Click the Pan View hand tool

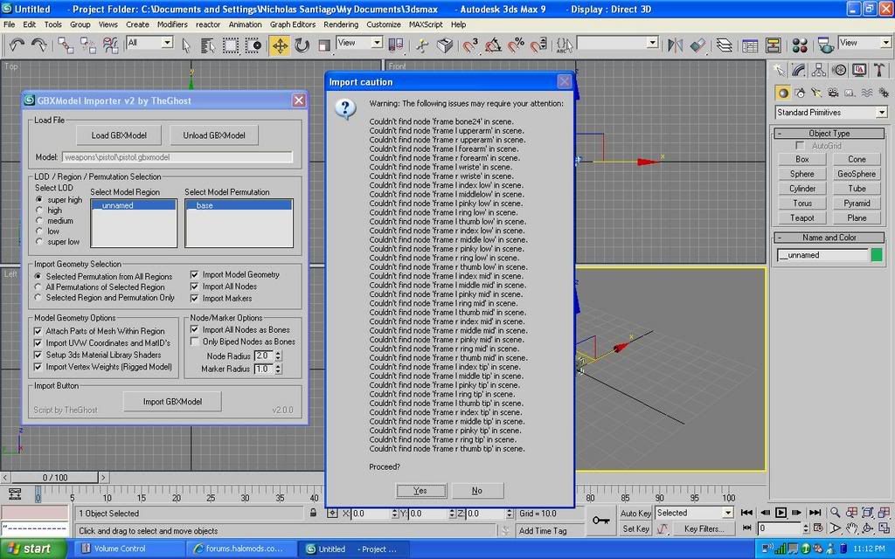(x=851, y=528)
